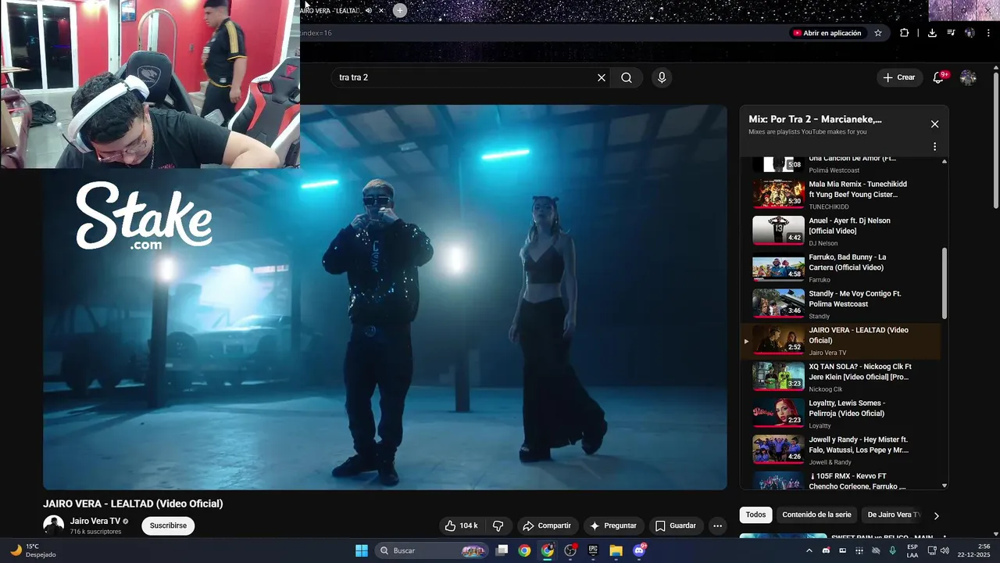This screenshot has width=1000, height=563.
Task: Select Contenido de la serie chip
Action: (816, 515)
